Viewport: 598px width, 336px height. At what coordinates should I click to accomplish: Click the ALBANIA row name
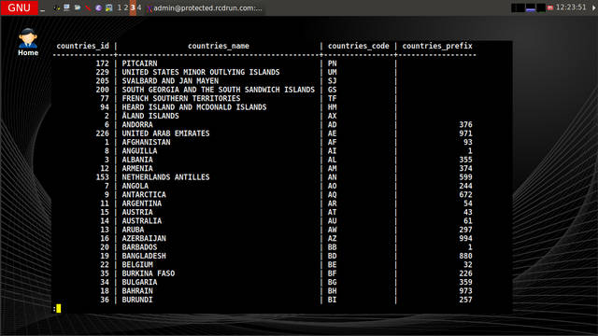pos(137,160)
